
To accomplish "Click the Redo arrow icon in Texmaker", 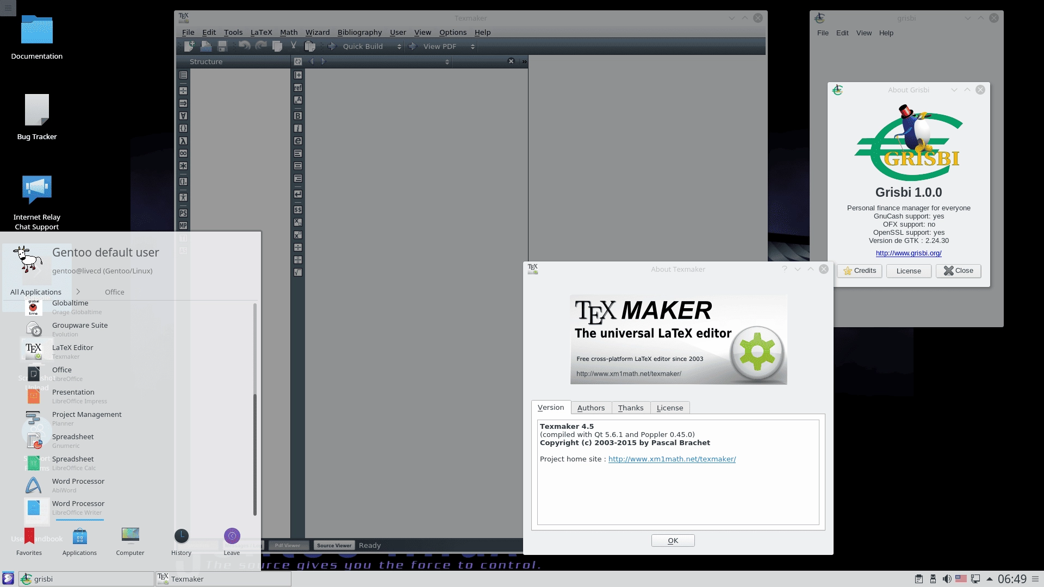I will click(261, 46).
